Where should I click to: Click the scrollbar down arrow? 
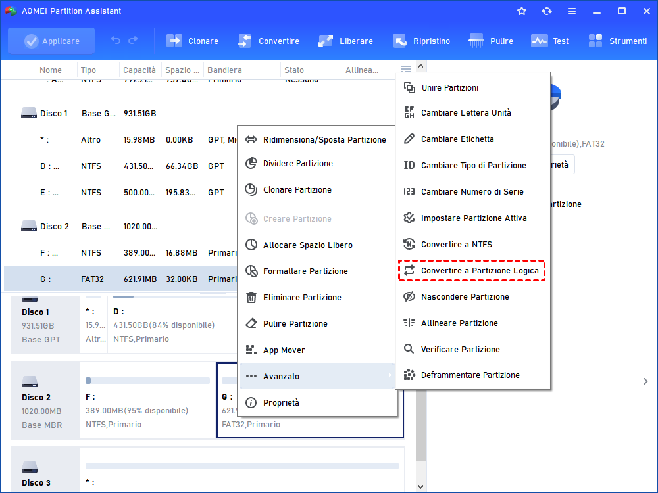(421, 486)
